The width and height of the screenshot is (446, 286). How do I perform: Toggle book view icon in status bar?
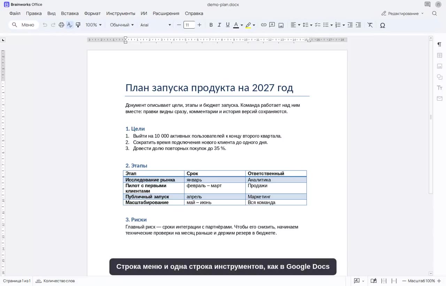(x=374, y=281)
